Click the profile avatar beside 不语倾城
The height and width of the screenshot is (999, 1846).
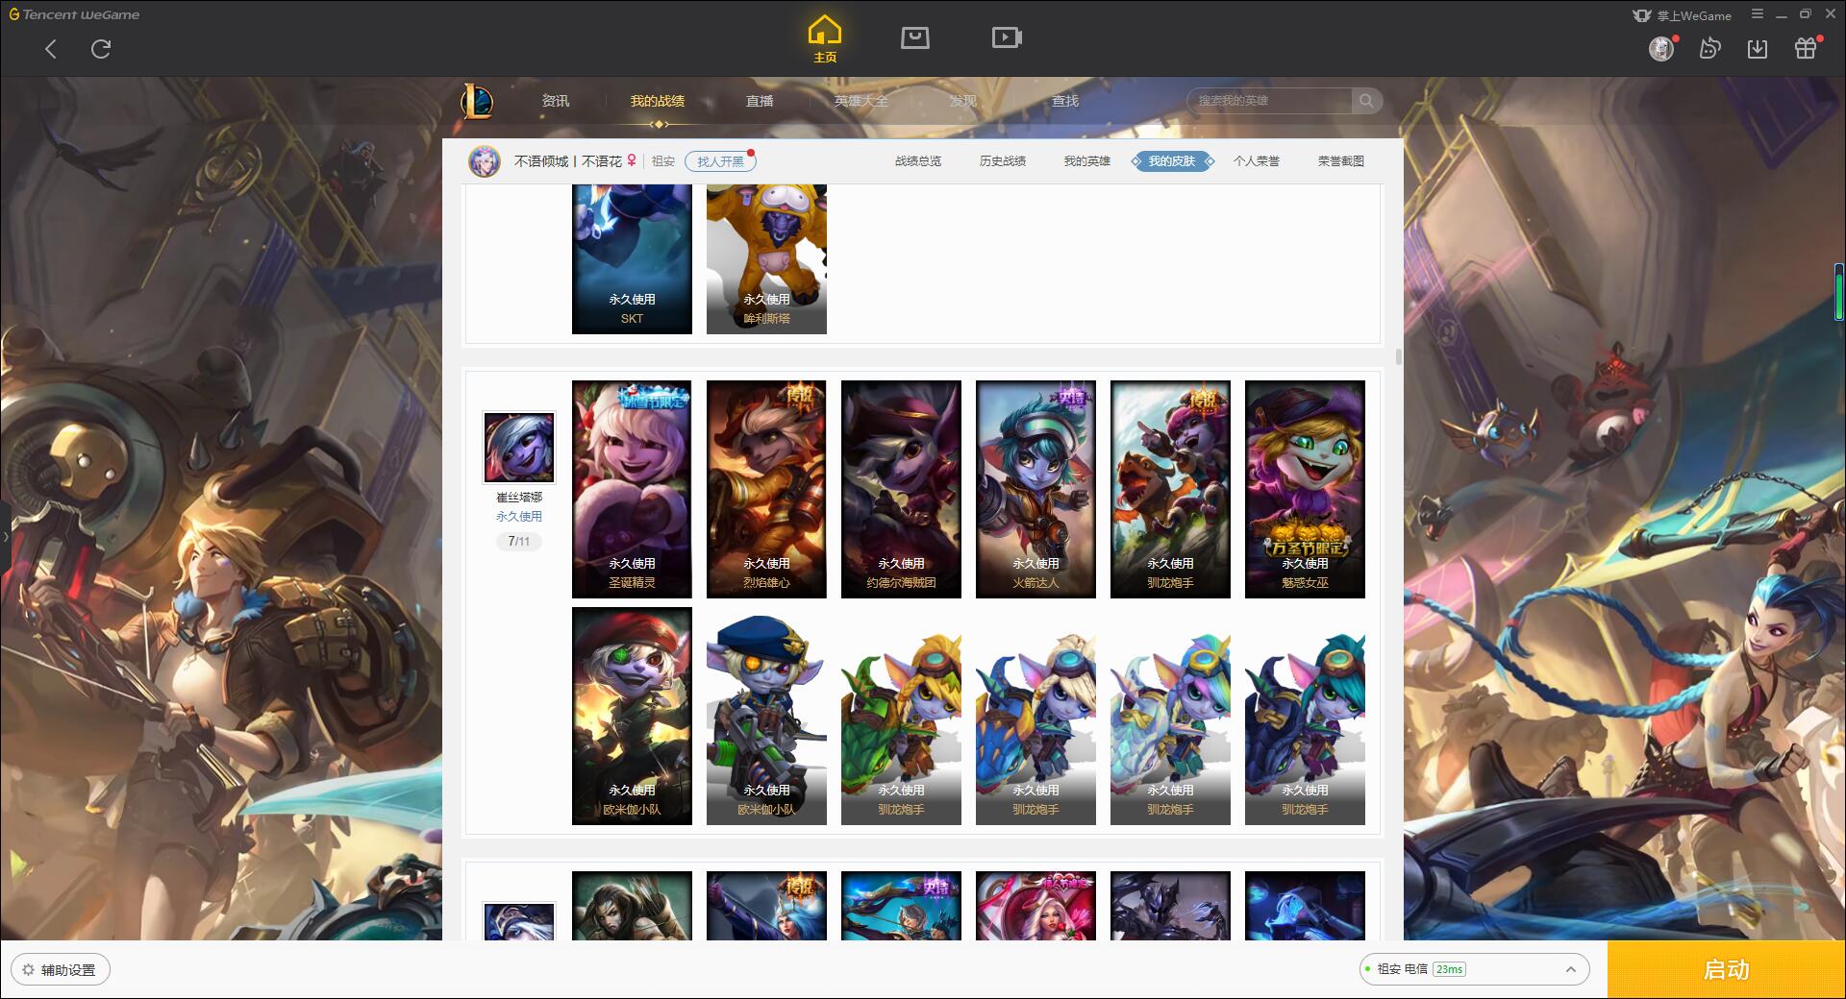click(485, 161)
